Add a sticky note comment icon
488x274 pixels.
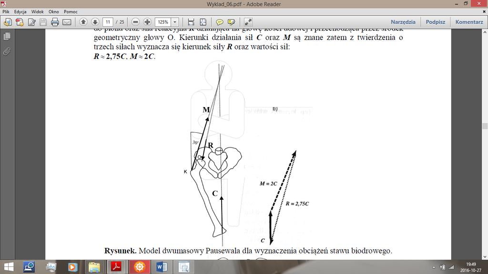[x=219, y=22]
